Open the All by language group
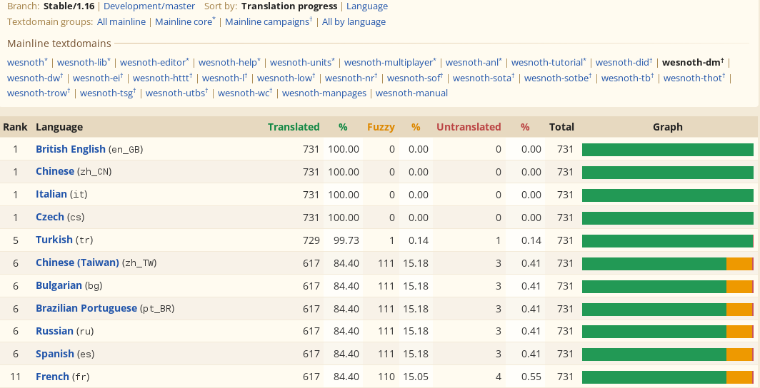This screenshot has height=388, width=760. point(354,22)
